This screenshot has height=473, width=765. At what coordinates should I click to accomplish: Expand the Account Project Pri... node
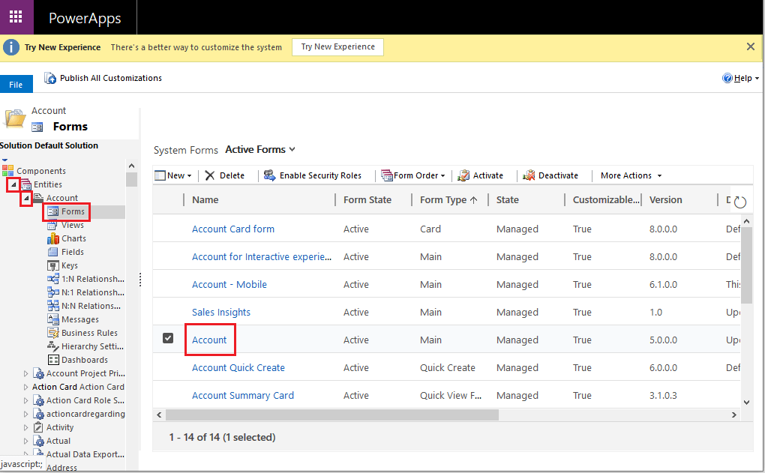(25, 373)
